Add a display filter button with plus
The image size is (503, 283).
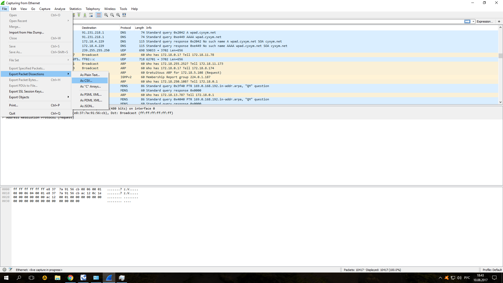pos(499,21)
